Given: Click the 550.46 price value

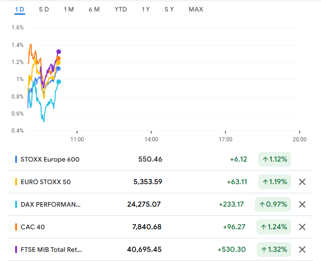Looking at the screenshot, I should 150,159.
